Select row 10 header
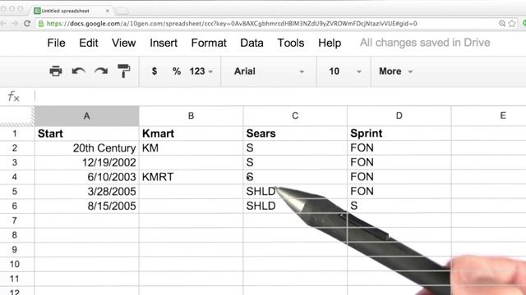The width and height of the screenshot is (526, 295). click(x=15, y=264)
